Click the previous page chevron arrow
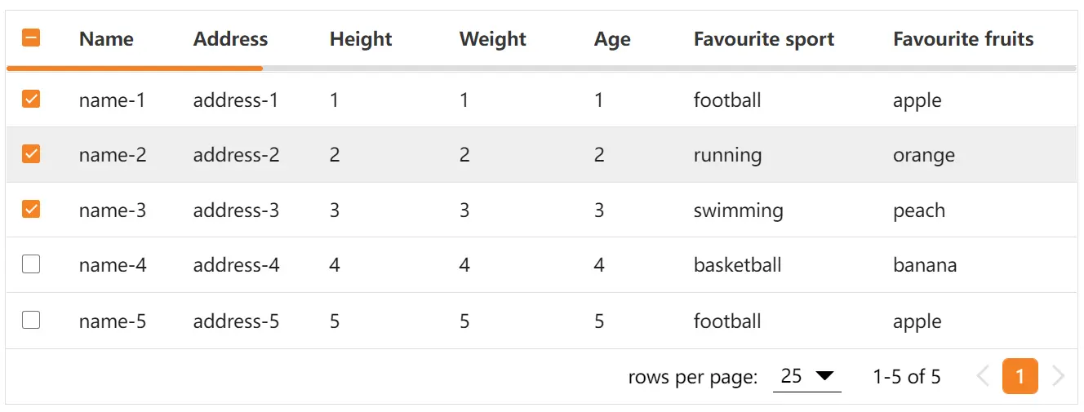This screenshot has width=1084, height=412. point(983,376)
